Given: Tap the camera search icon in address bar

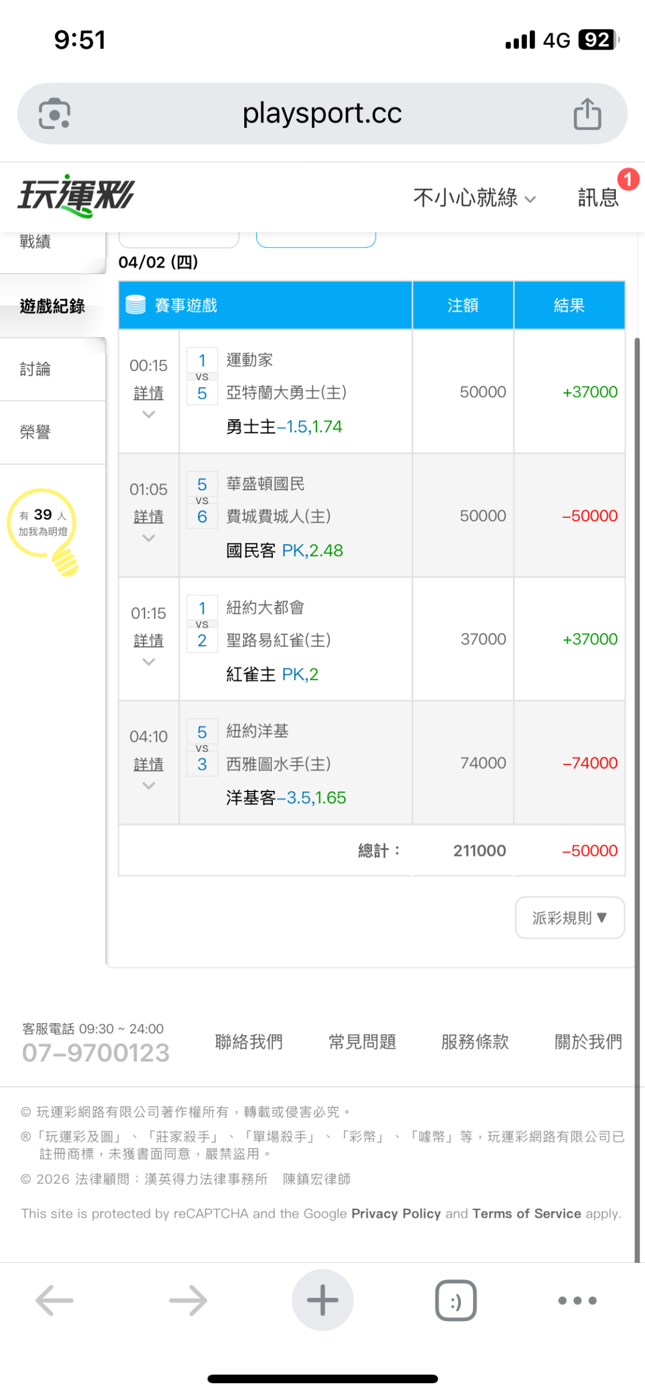Looking at the screenshot, I should click(54, 113).
